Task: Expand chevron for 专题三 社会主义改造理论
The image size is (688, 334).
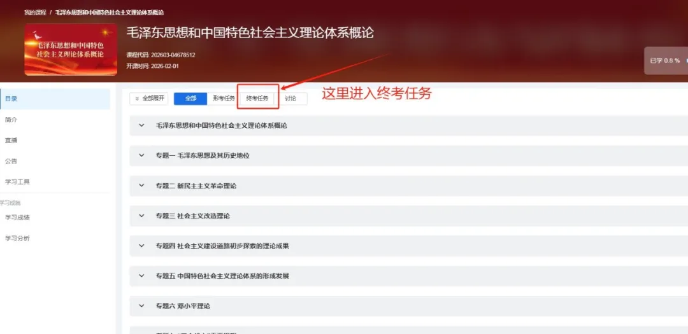Action: point(141,216)
